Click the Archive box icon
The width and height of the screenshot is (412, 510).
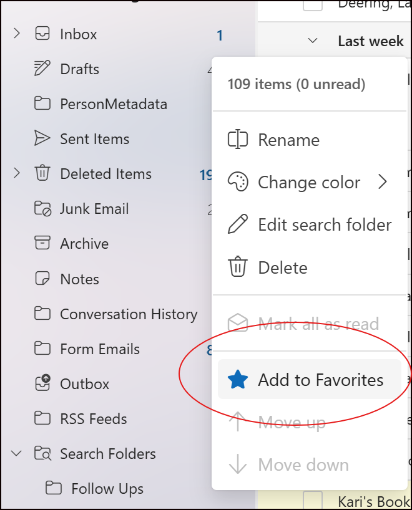click(42, 244)
